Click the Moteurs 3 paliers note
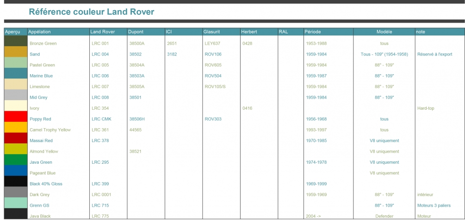The height and width of the screenshot is (220, 465). (434, 206)
